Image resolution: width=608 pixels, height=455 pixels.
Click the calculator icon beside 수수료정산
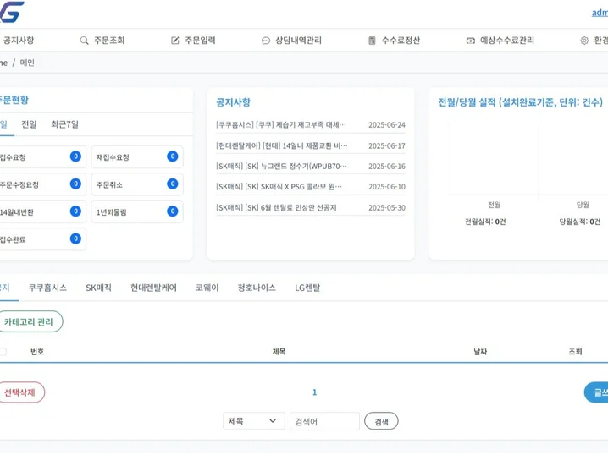tap(372, 41)
